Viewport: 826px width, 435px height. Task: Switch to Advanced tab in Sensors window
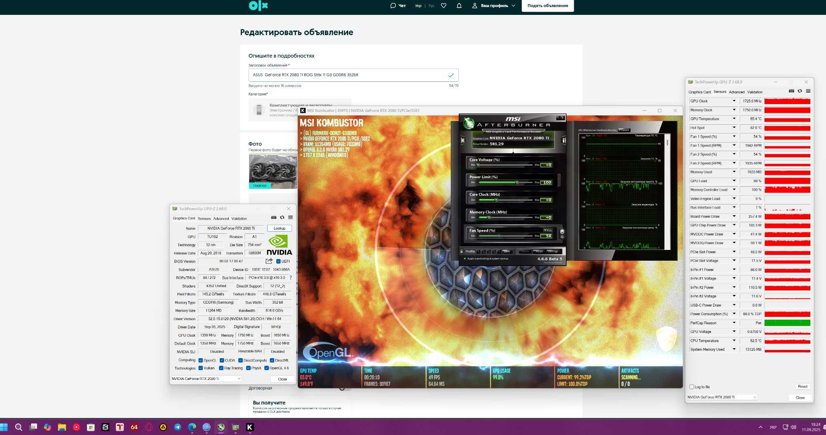pyautogui.click(x=737, y=92)
